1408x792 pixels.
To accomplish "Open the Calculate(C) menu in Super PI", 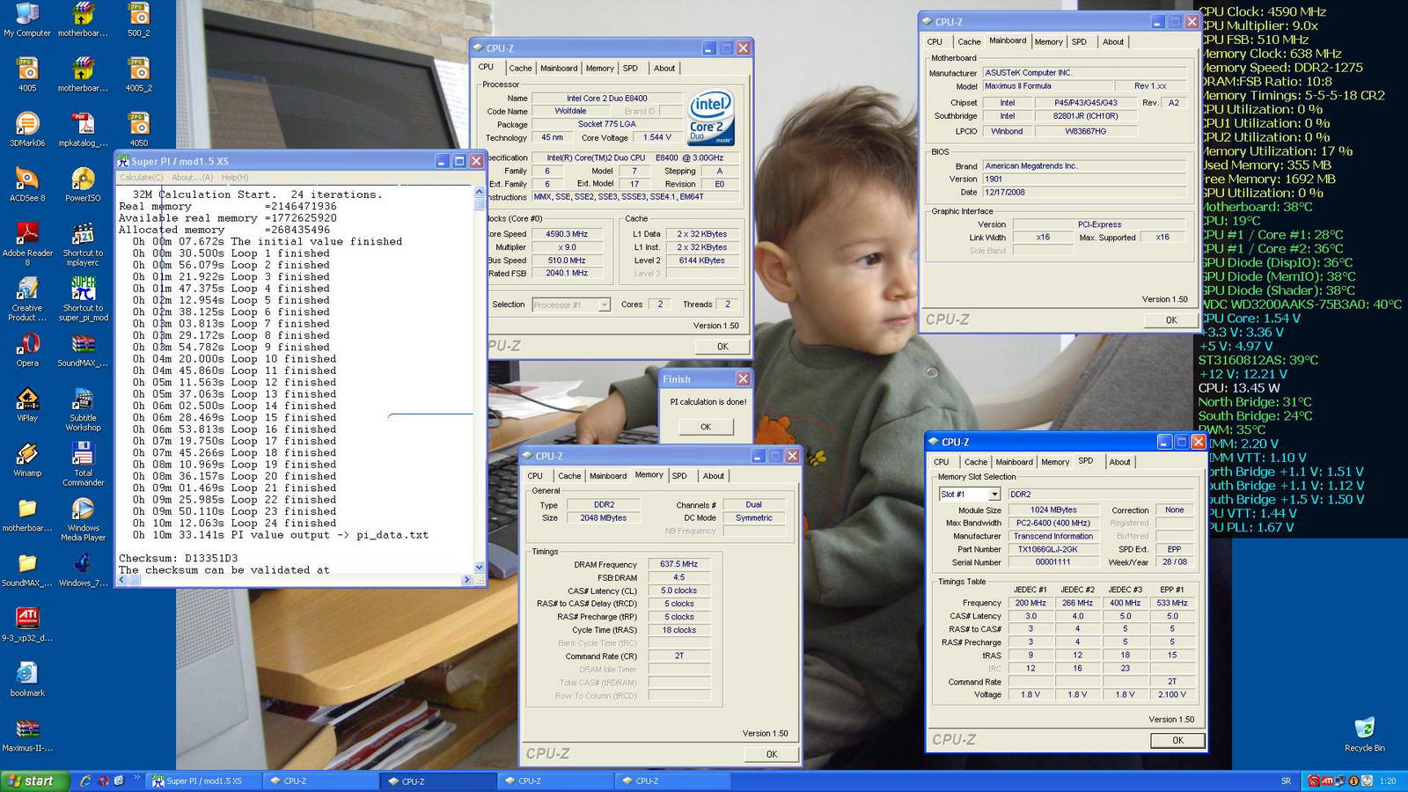I will [142, 178].
